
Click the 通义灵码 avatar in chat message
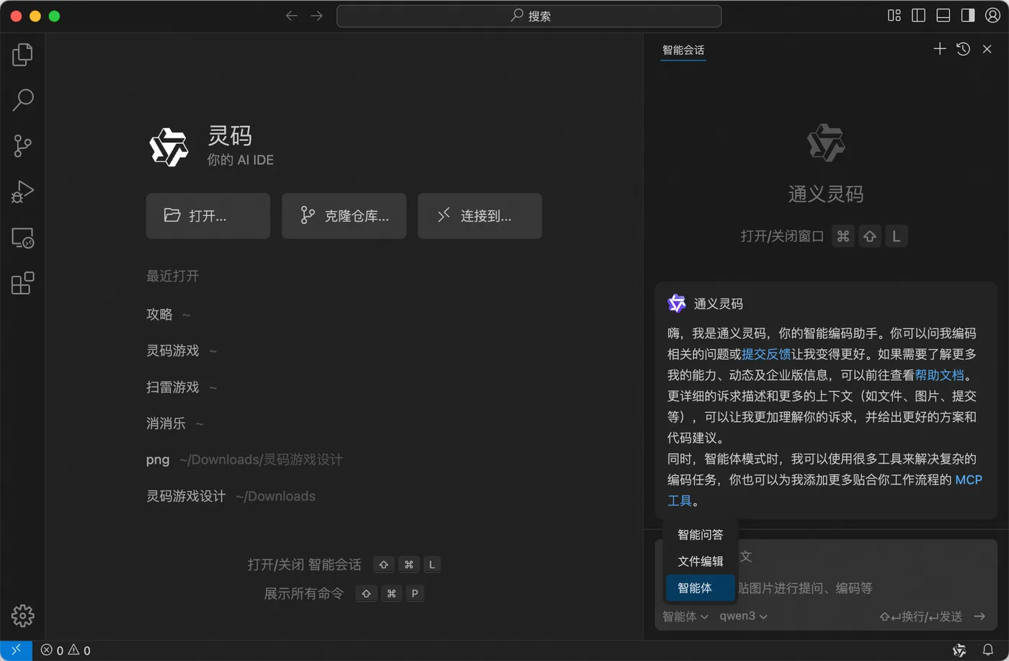[x=677, y=303]
